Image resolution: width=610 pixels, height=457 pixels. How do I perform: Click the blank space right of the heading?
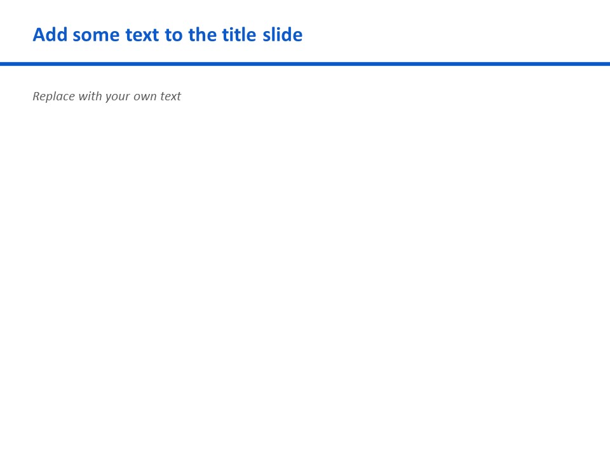[455, 34]
